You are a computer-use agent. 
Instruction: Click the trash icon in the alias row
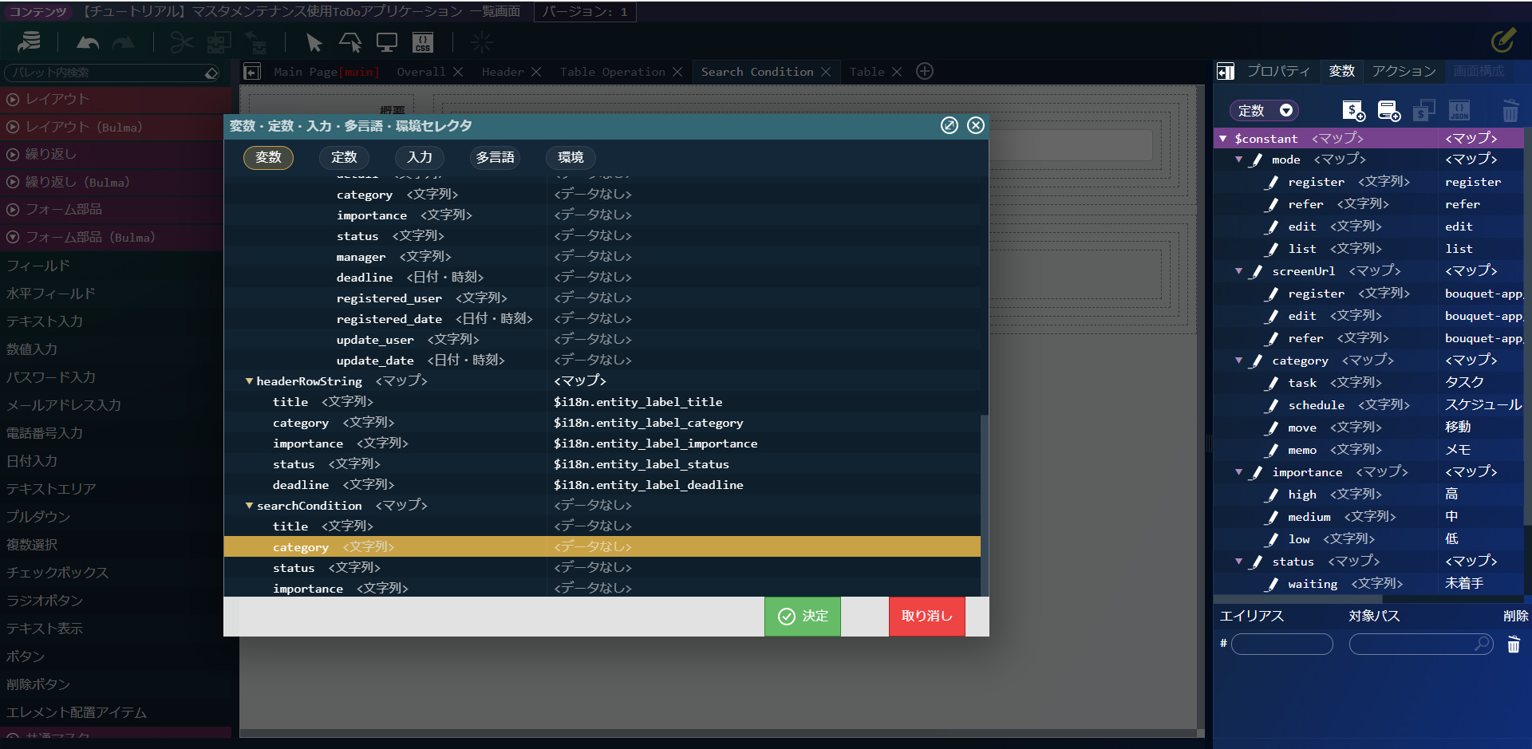pos(1514,645)
